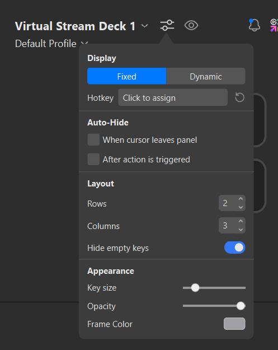Image resolution: width=278 pixels, height=350 pixels.
Task: Switch to the Dynamic display mode
Action: [206, 76]
